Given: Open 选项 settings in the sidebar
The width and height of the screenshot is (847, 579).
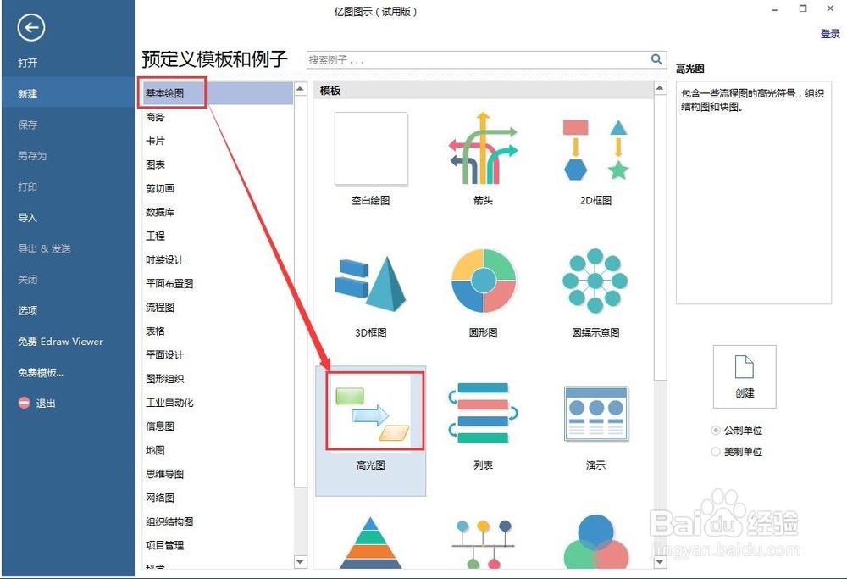Looking at the screenshot, I should tap(28, 310).
